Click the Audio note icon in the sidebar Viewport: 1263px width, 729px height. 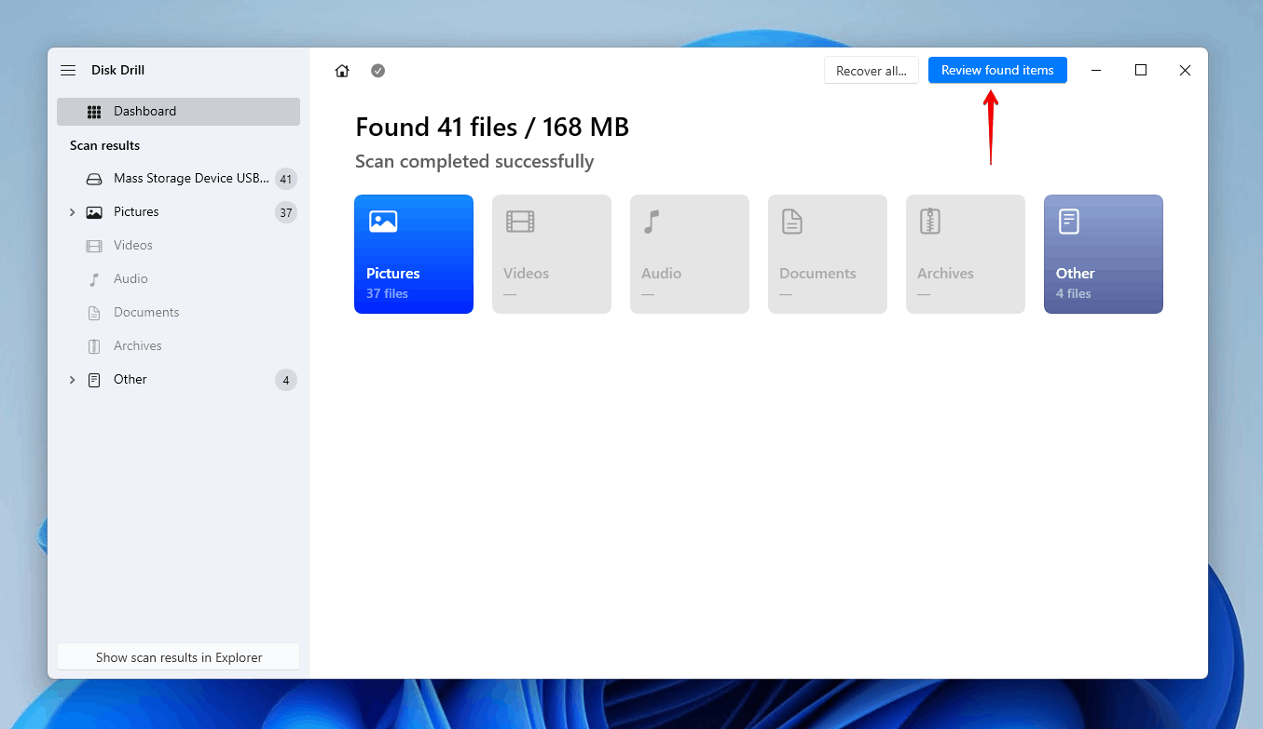point(94,279)
